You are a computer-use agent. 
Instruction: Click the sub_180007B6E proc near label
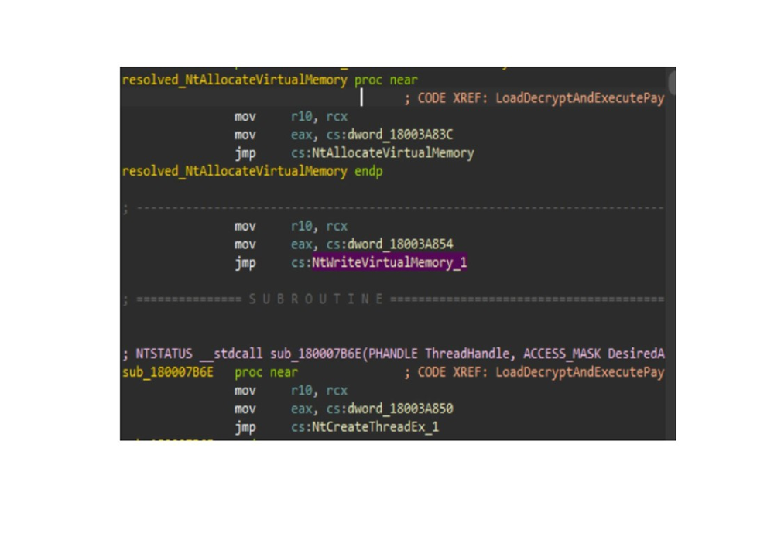210,372
